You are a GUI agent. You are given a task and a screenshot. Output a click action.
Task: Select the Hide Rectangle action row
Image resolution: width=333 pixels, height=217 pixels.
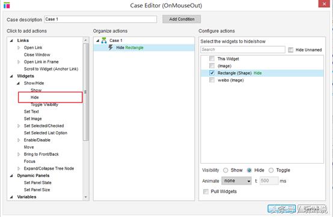(144, 47)
